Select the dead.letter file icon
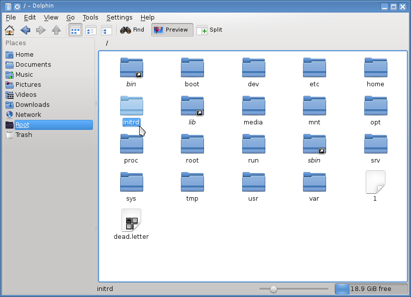Viewport: 411px width, 297px height. (131, 220)
